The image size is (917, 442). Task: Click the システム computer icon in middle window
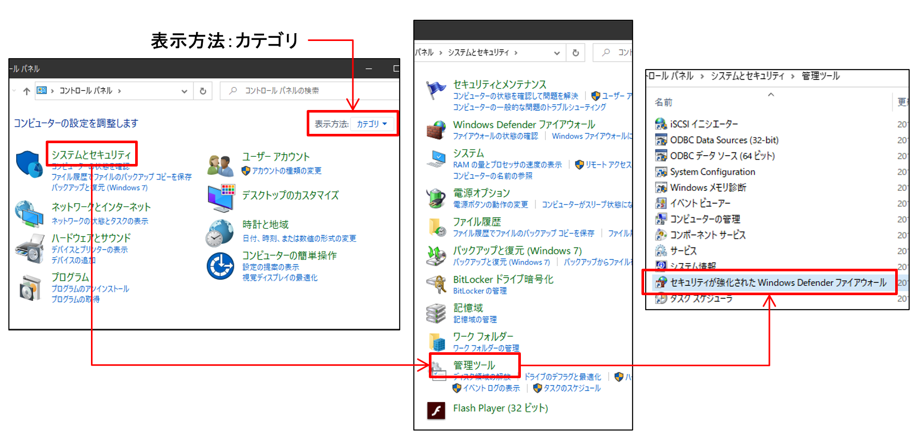point(436,158)
